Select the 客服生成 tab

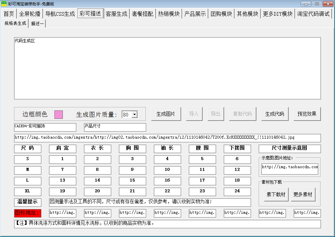(x=116, y=14)
